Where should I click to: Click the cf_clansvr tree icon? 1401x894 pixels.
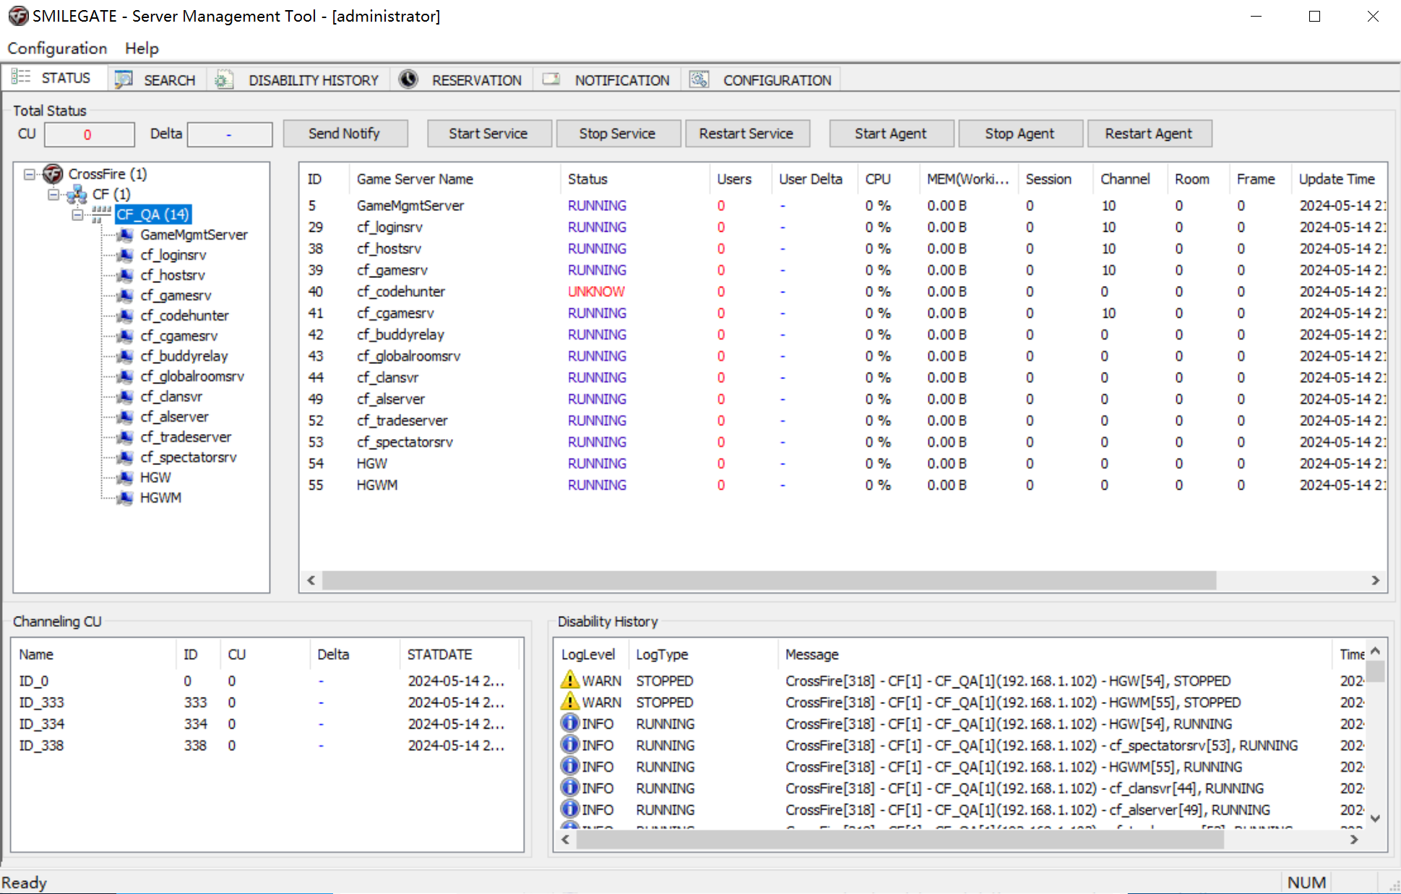125,396
